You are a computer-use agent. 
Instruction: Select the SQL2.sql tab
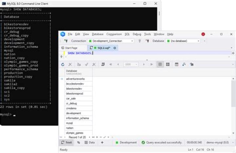[x=102, y=48]
